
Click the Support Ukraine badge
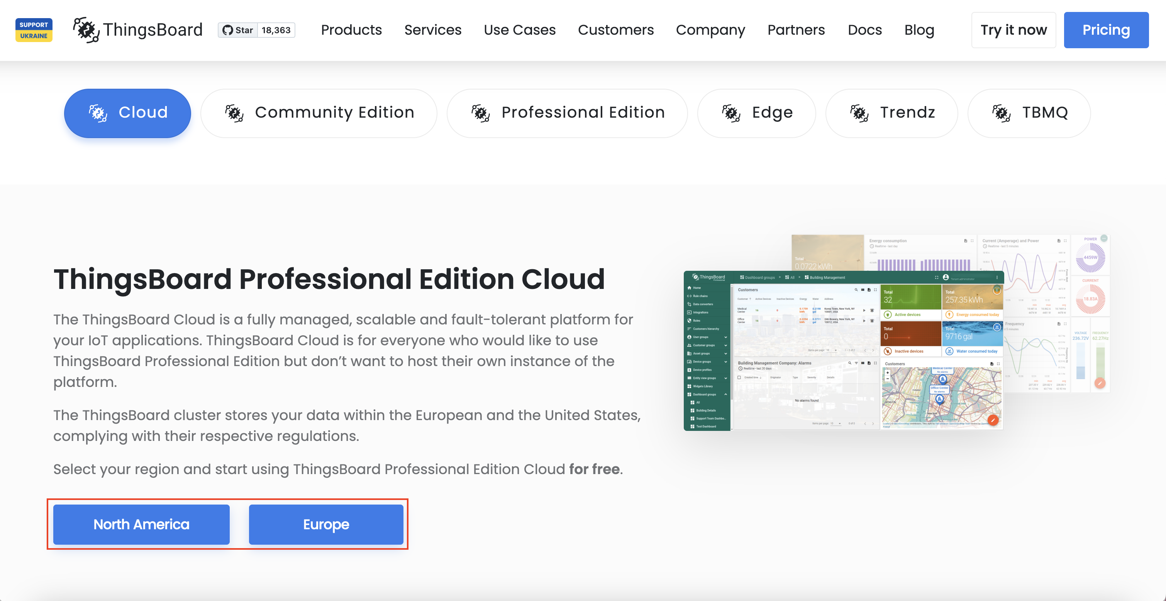click(34, 30)
